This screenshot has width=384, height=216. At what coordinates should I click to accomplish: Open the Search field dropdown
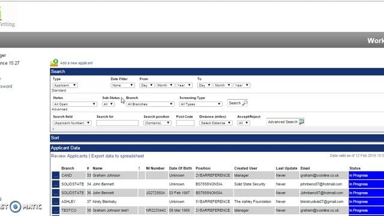[72, 123]
